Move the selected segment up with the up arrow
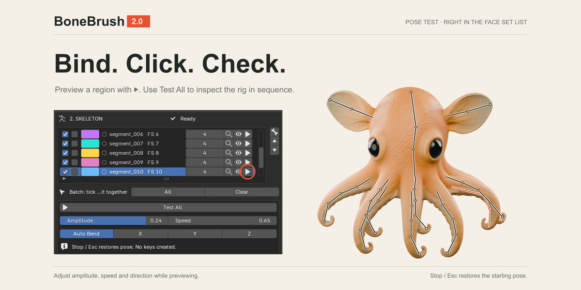 (x=275, y=141)
